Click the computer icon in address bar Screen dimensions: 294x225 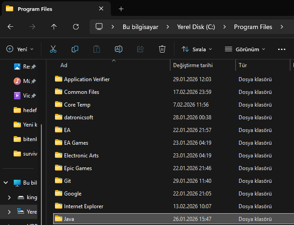[99, 27]
